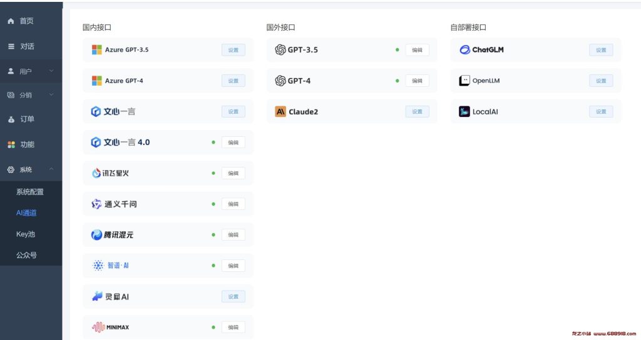
Task: Click 设置 button for LocalAI
Action: (601, 111)
